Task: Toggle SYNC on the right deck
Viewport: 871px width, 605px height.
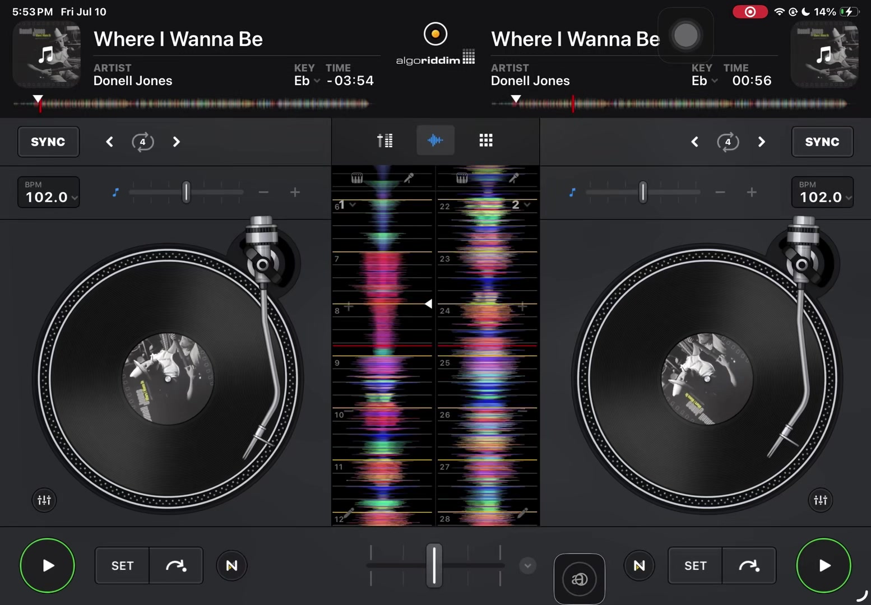Action: point(822,142)
